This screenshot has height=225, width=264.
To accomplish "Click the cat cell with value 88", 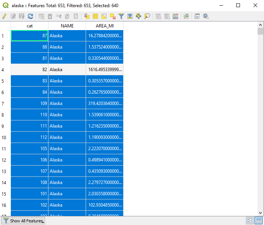I will [x=29, y=47].
